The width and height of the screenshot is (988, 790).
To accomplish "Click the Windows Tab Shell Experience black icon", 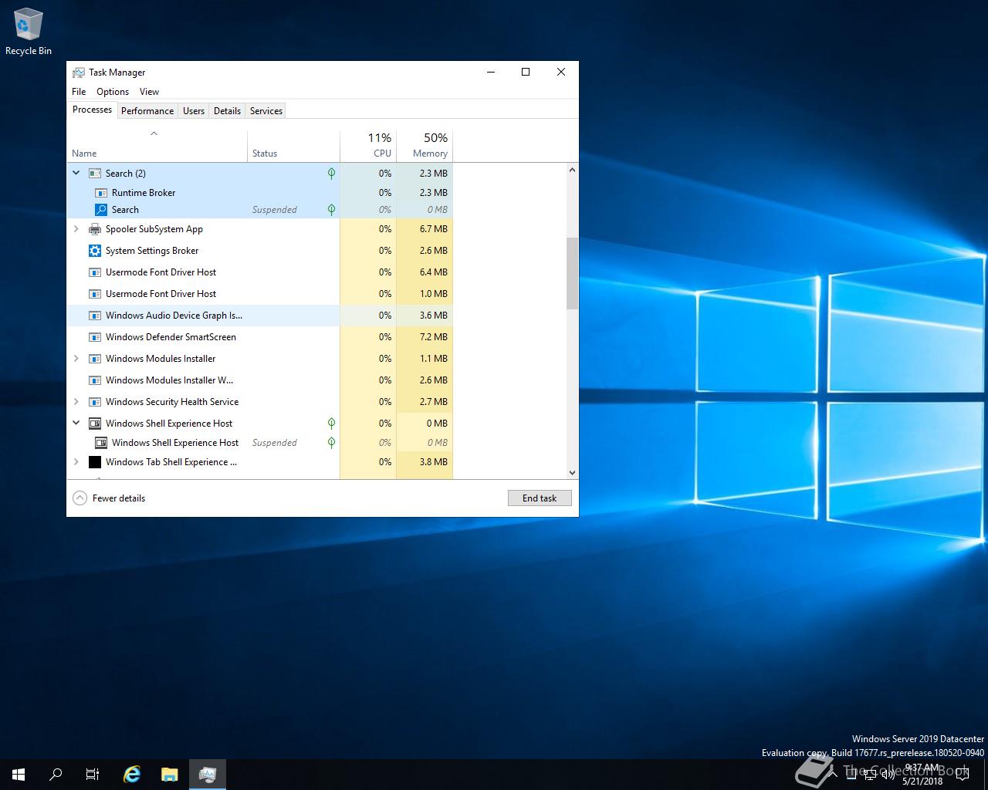I will tap(95, 462).
